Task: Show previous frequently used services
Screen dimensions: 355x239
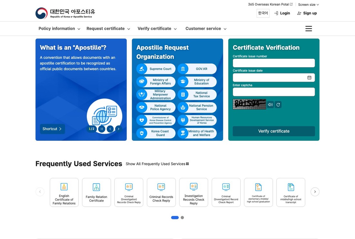Action: click(x=40, y=192)
